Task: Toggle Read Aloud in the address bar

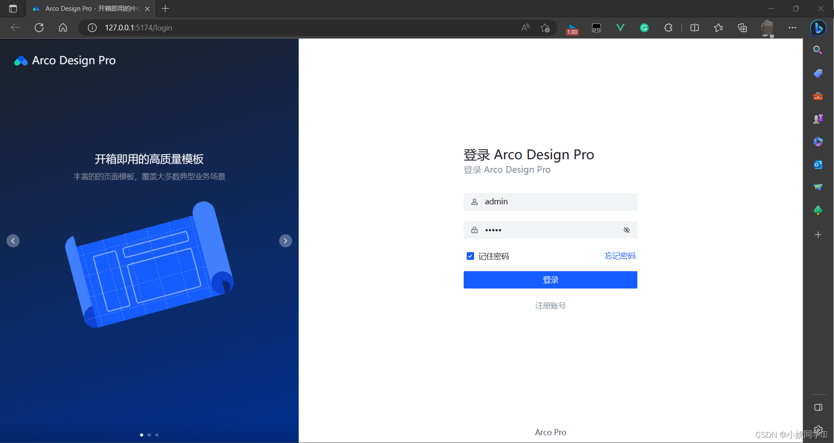Action: coord(525,27)
